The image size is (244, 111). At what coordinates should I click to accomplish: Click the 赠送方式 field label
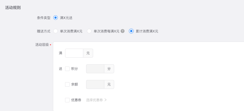coord(44,31)
